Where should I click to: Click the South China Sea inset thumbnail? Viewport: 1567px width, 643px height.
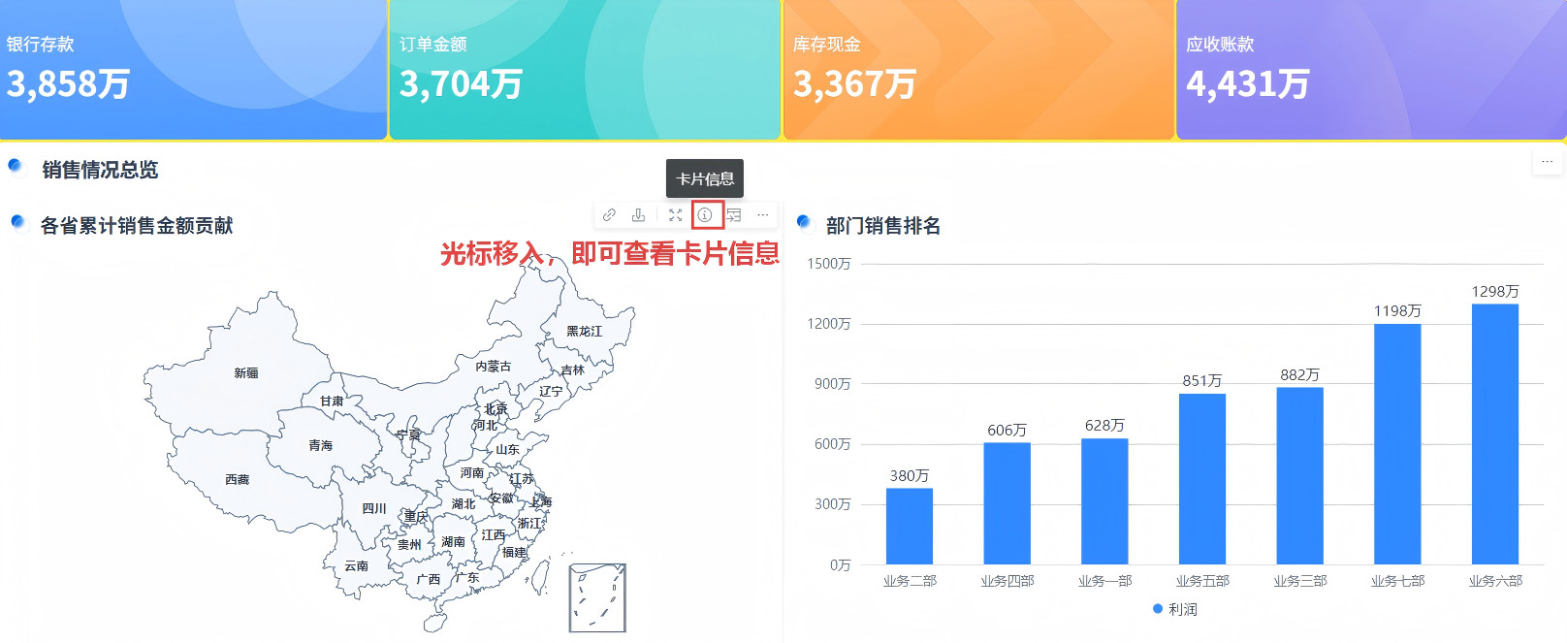(597, 597)
